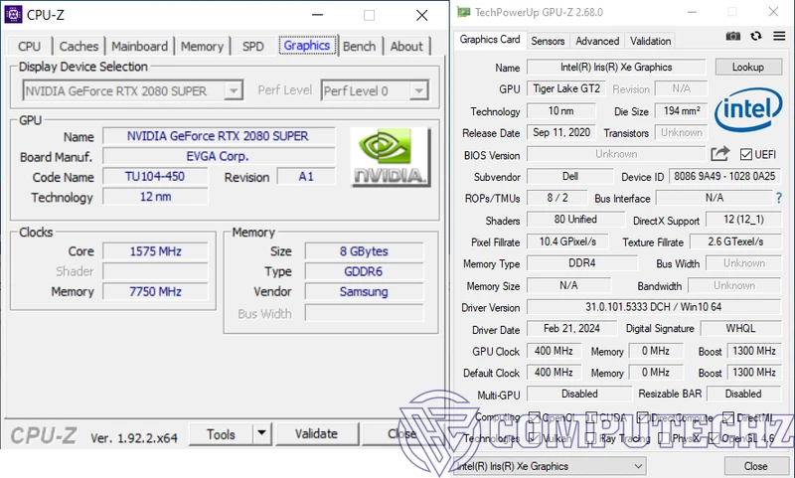
Task: Toggle the CUDA checkbox
Action: [591, 417]
